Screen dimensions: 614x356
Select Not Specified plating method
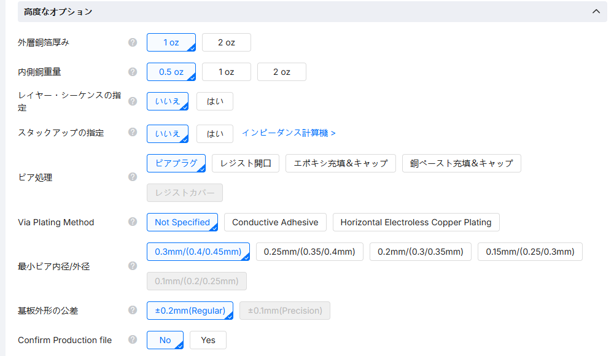click(182, 222)
